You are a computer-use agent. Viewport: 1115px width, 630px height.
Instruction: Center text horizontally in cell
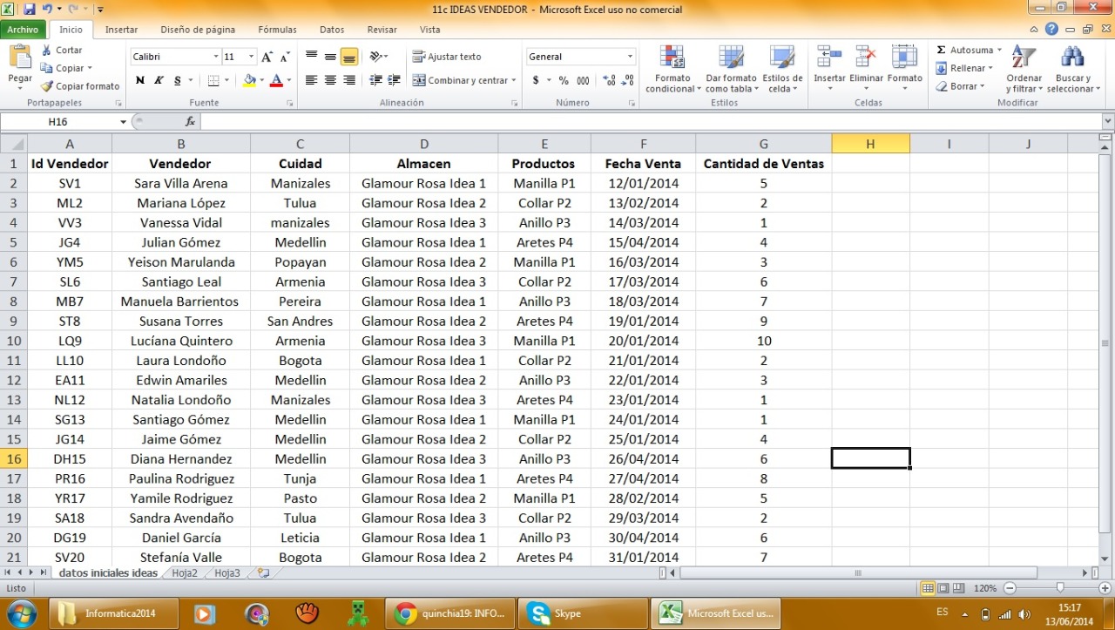(330, 80)
